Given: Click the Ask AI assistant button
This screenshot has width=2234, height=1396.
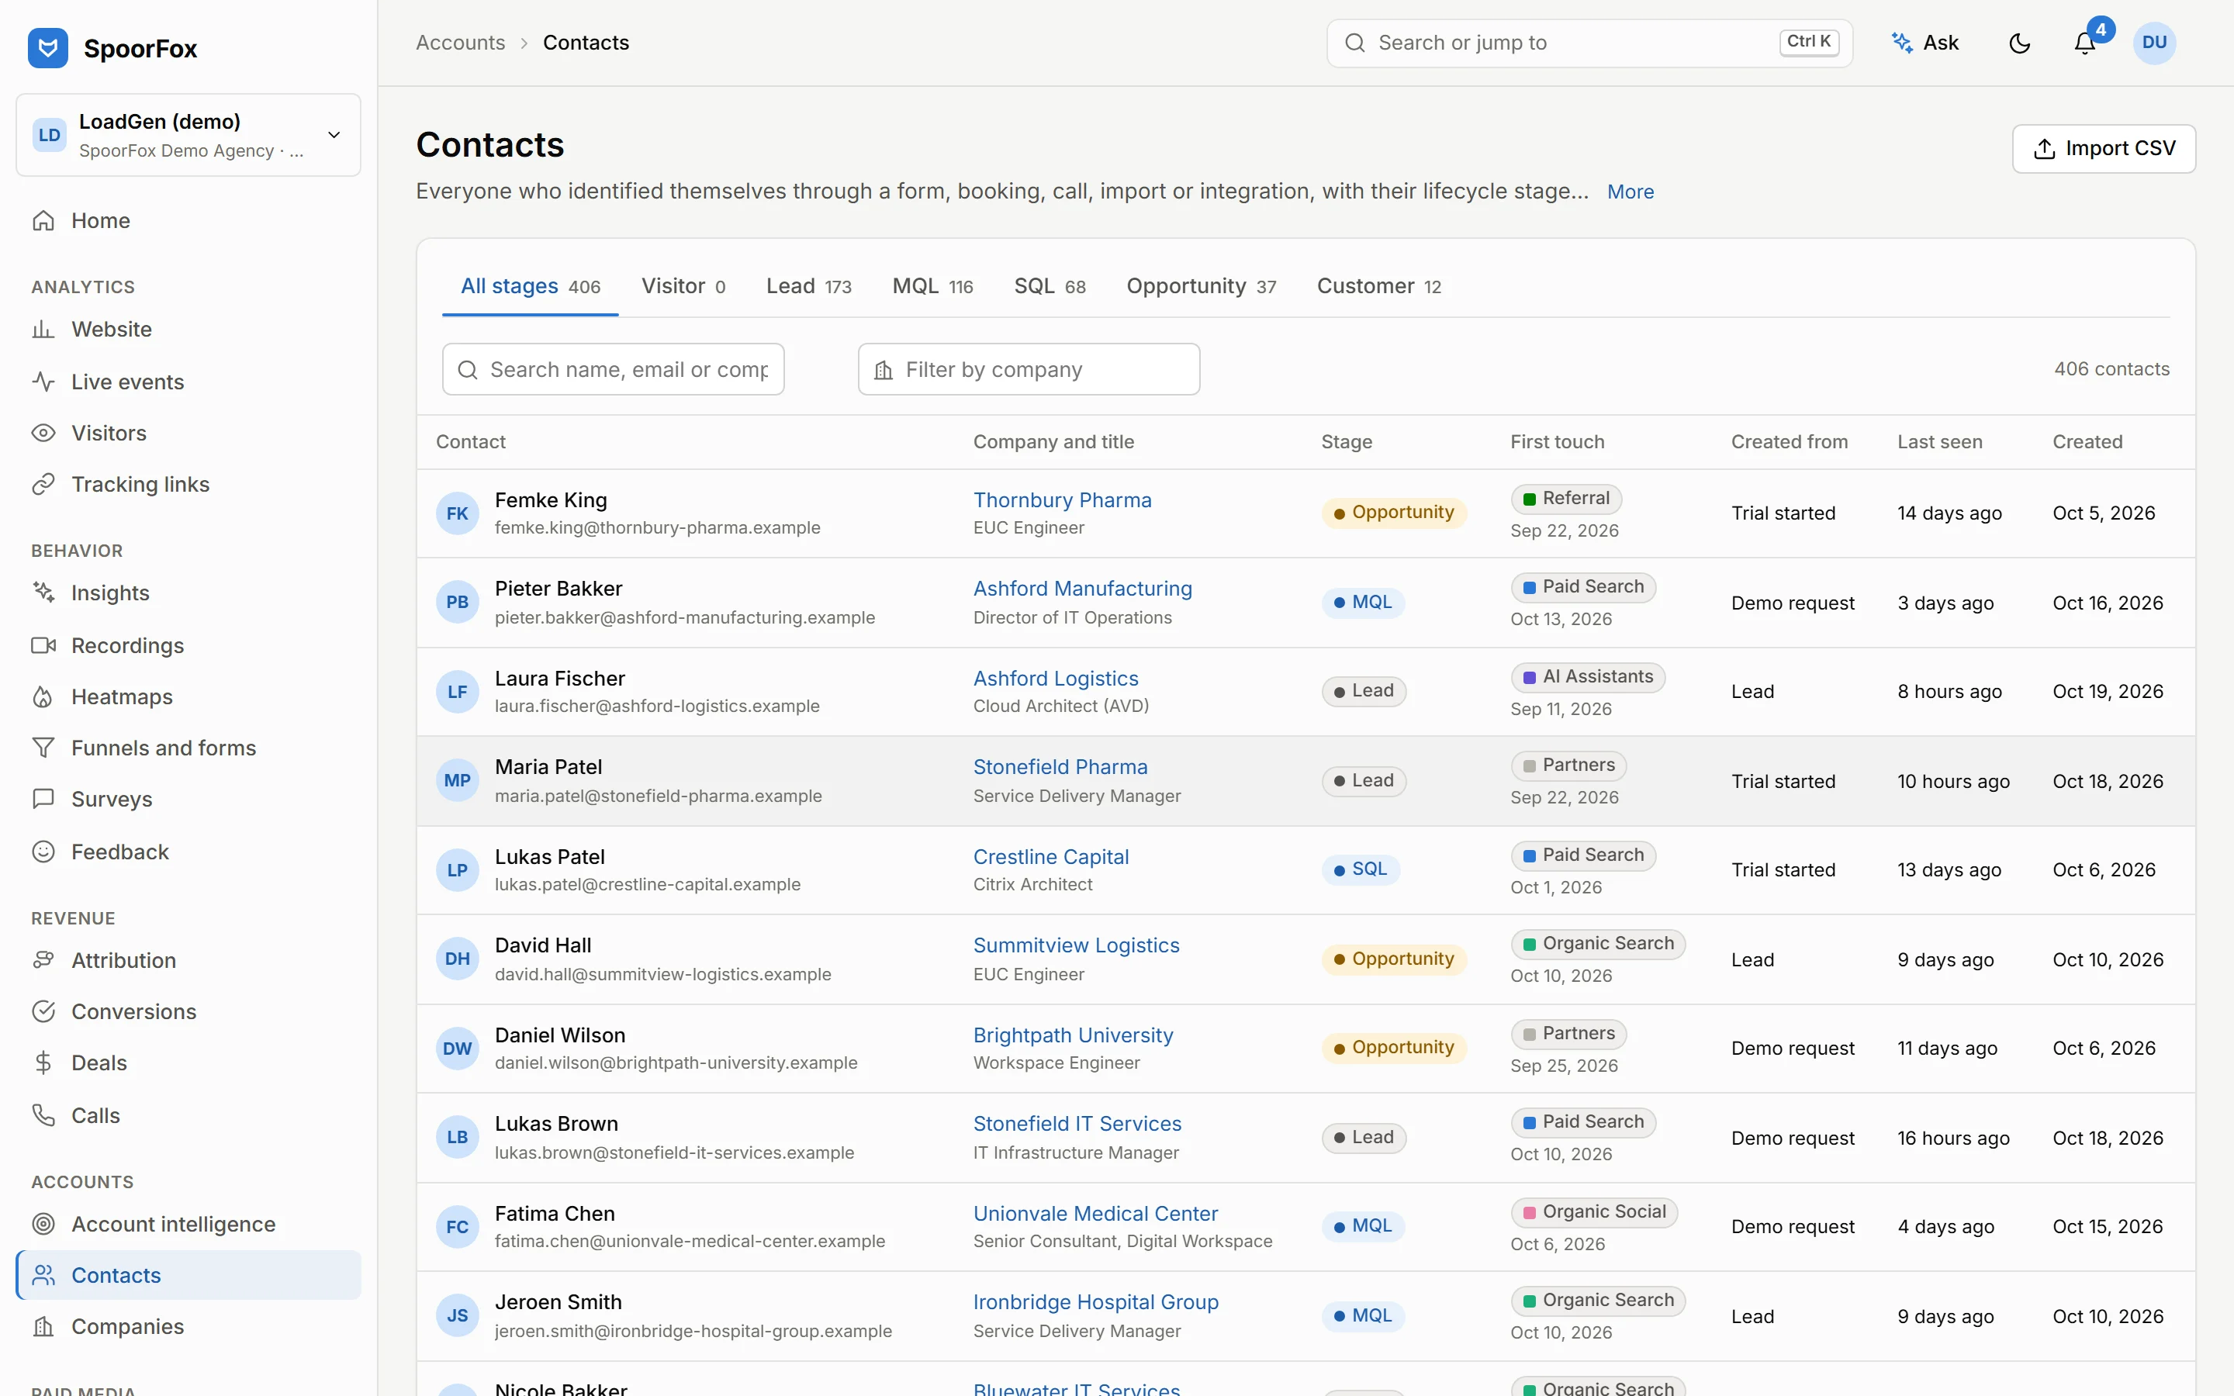Looking at the screenshot, I should [1926, 43].
